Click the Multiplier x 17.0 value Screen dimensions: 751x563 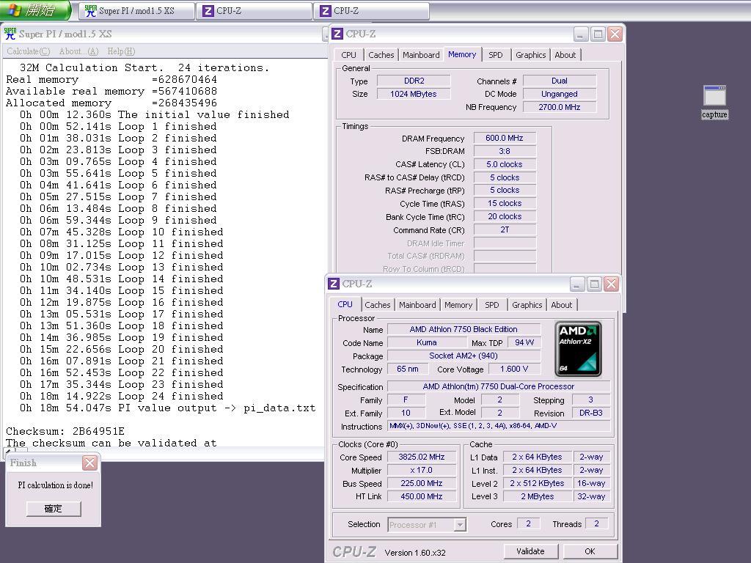tap(422, 470)
